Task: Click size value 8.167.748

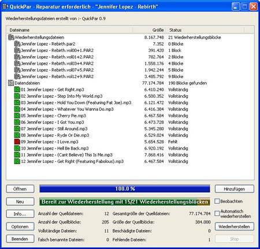Action: (154, 38)
